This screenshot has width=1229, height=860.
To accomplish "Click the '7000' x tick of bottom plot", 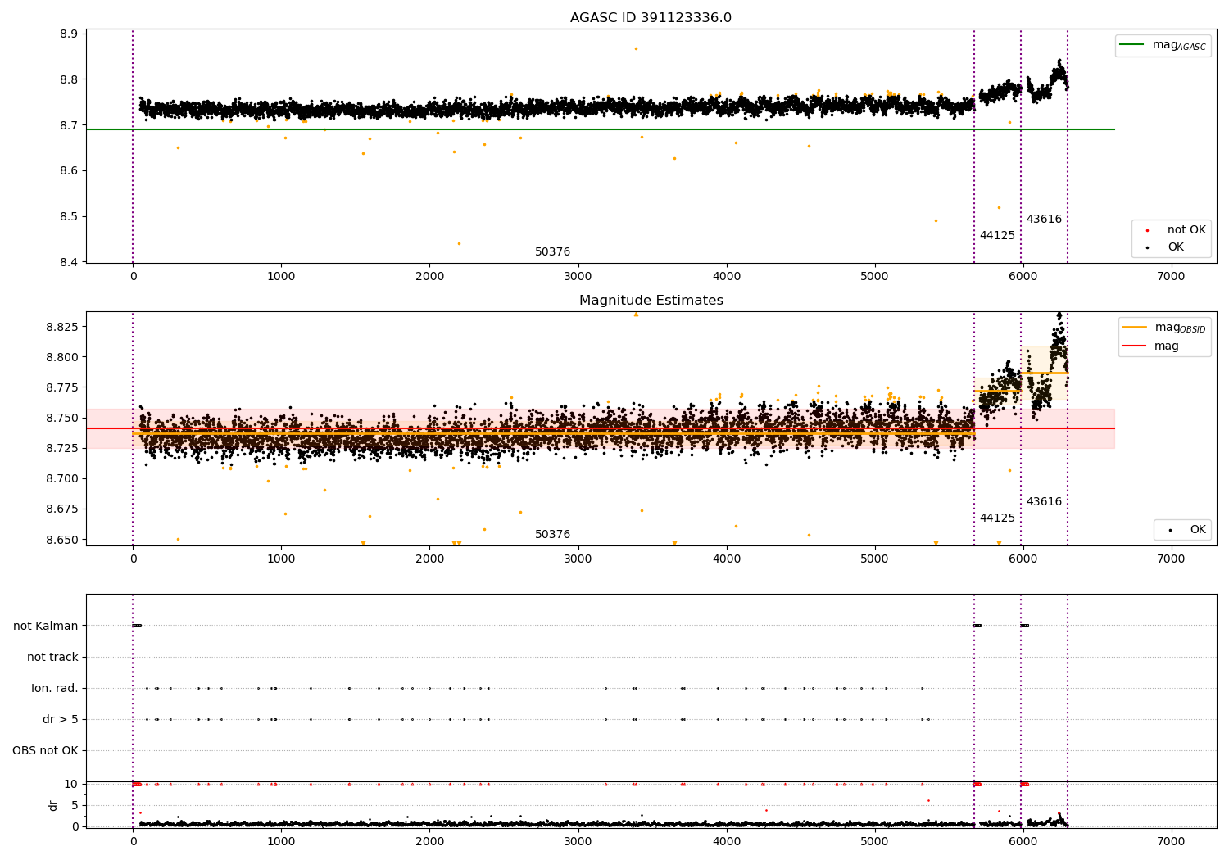I will point(1171,841).
